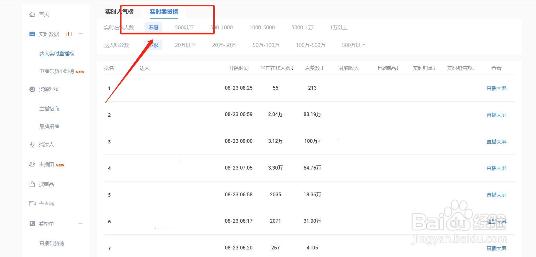Viewport: 536px width, 257px height.
Task: Click online count 2035
Action: click(275, 195)
